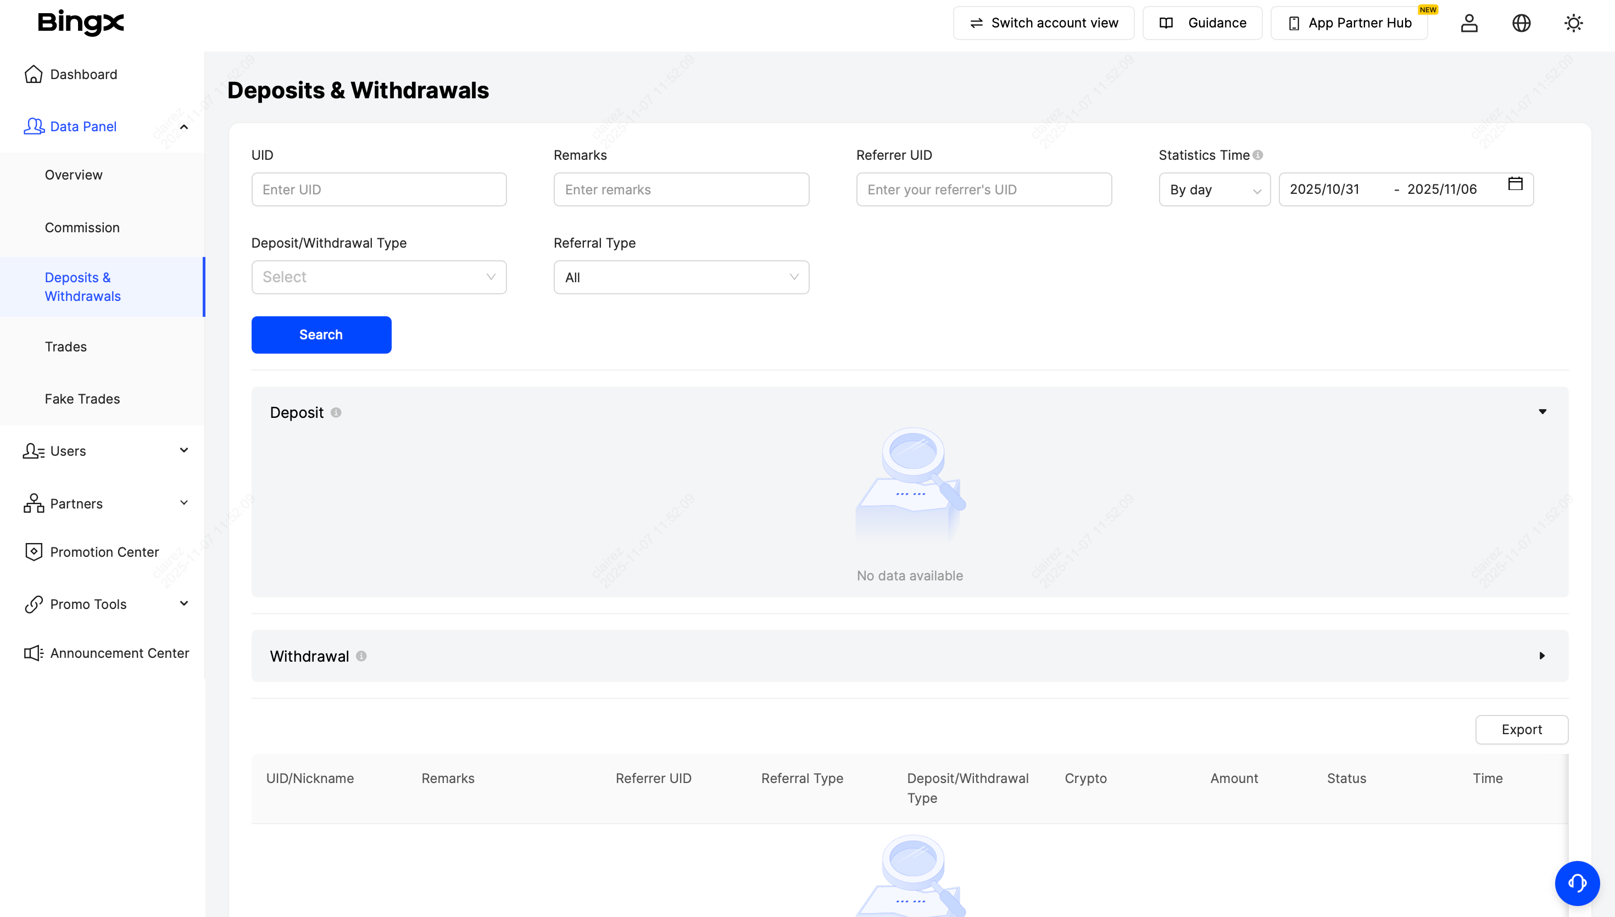Open the customer support headset button

1577,883
